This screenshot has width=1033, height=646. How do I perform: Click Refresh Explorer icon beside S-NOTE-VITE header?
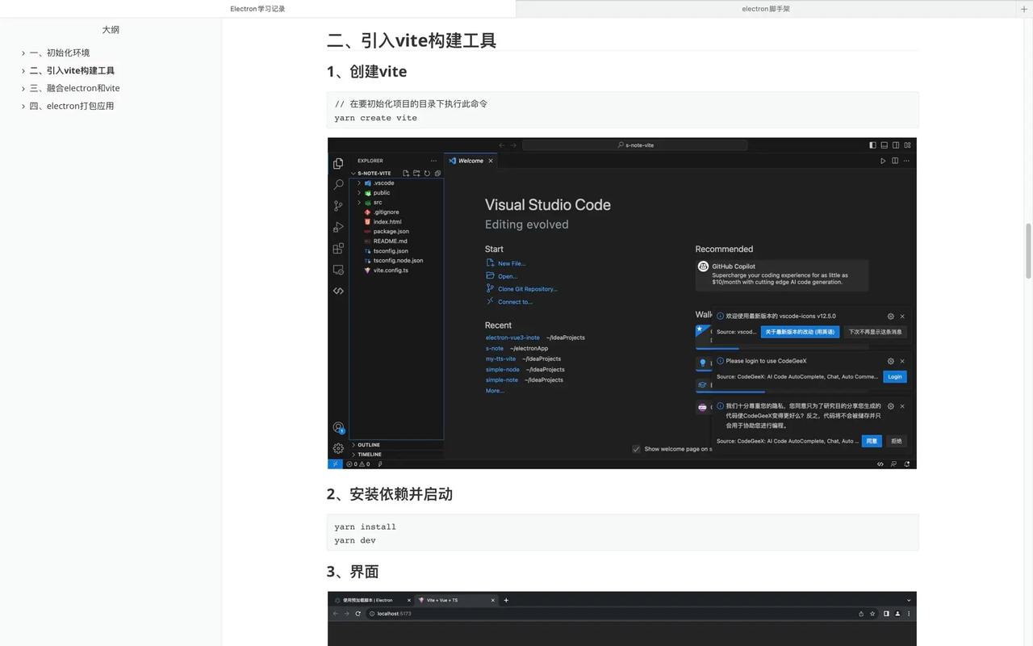[x=427, y=173]
